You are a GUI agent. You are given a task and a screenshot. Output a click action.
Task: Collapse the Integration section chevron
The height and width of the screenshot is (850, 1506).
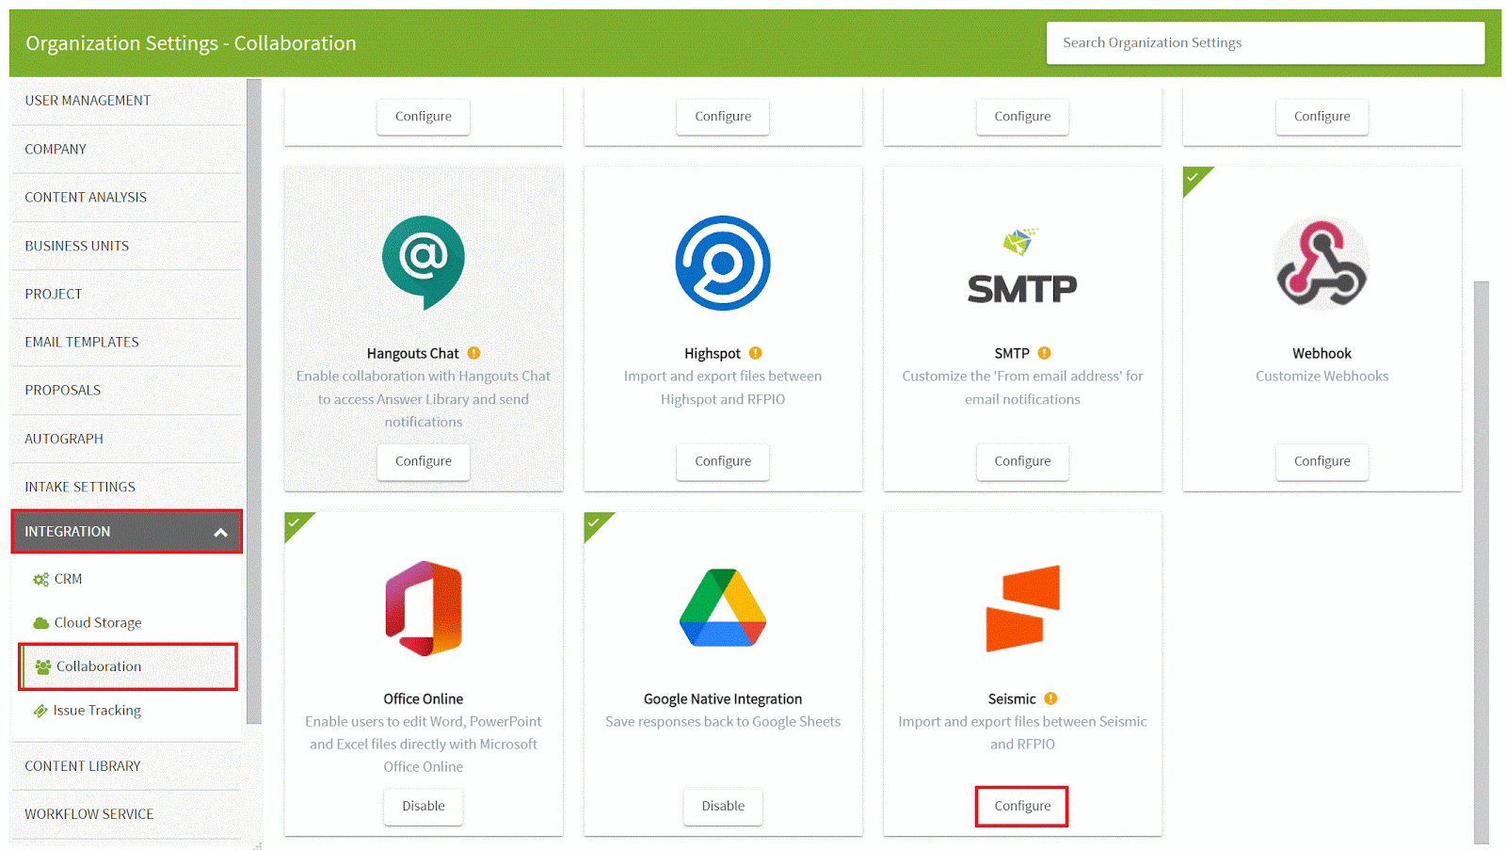[220, 533]
